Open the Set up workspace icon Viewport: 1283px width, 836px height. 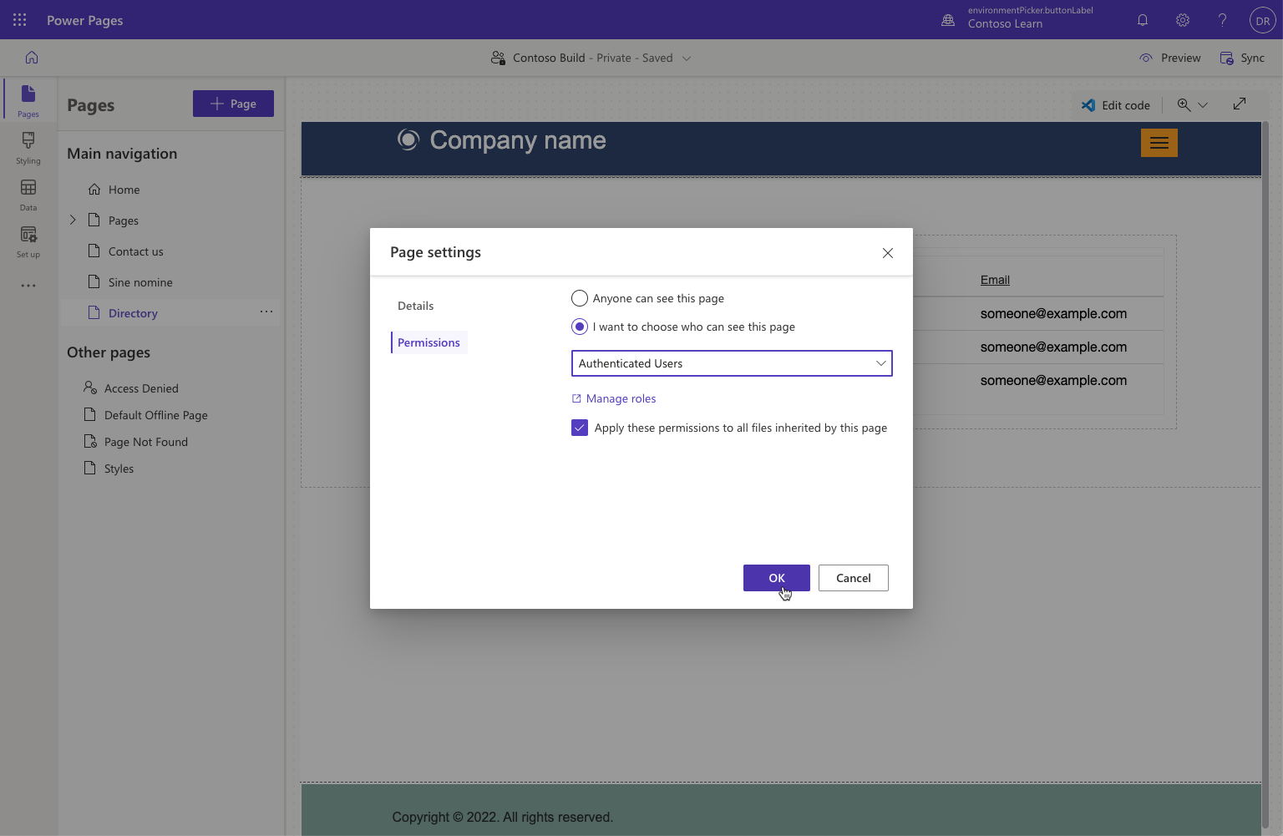[28, 242]
